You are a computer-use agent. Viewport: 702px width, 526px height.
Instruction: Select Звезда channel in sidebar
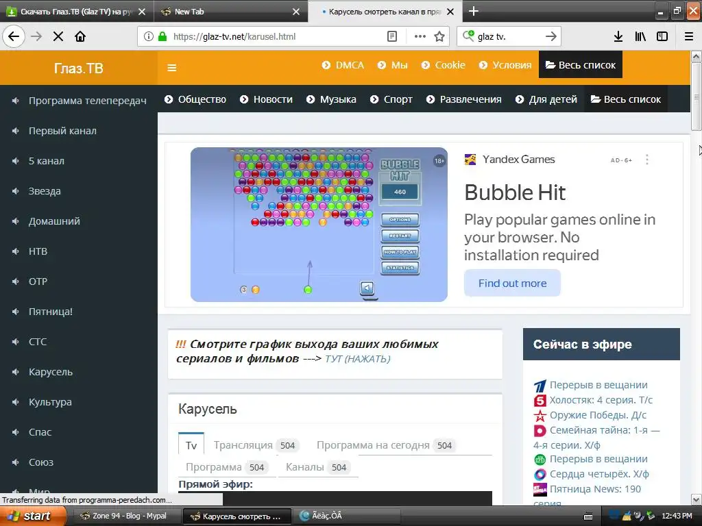tap(79, 191)
